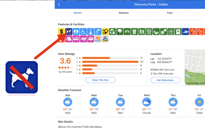Screen dimensions: 205x128
Task: Tap the wheelchair access icon
Action: click(x=84, y=31)
